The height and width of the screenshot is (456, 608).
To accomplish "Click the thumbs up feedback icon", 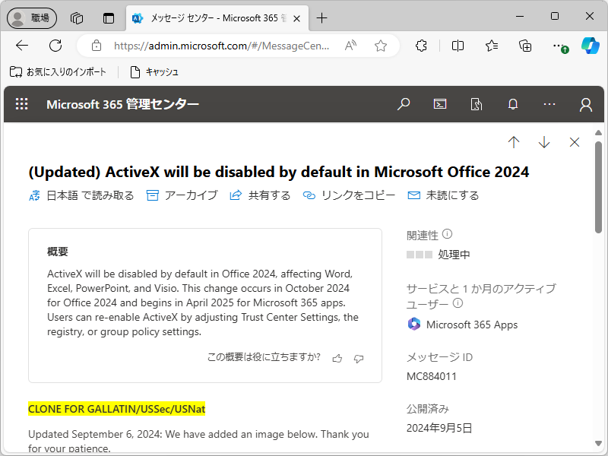I will point(337,358).
